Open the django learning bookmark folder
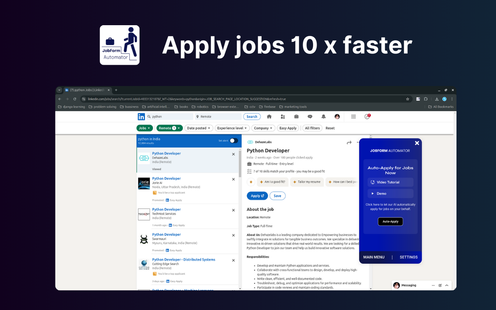Viewport: 496px width, 310px height. 71,107
